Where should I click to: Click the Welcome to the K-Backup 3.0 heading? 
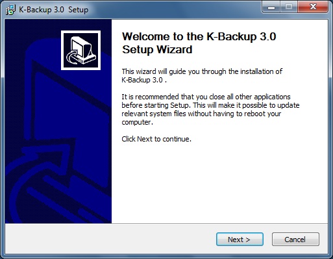pos(199,36)
